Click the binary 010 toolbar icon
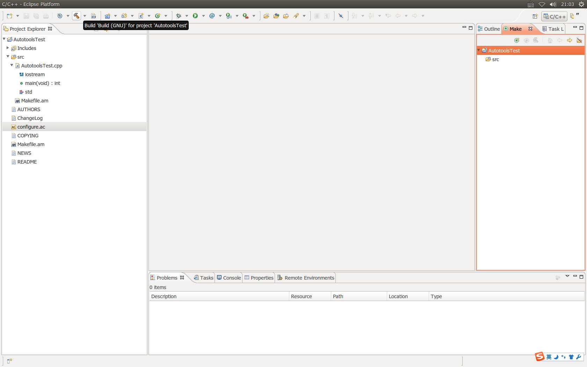The height and width of the screenshot is (367, 587). pos(94,16)
